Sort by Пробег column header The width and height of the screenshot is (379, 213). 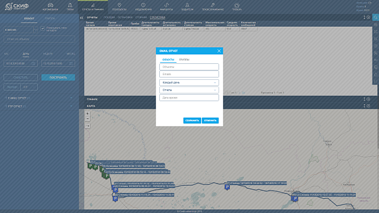tap(135, 24)
